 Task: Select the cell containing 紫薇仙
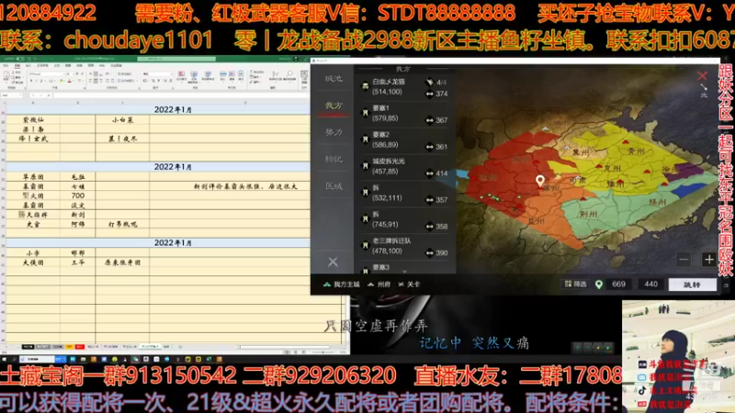coord(33,120)
